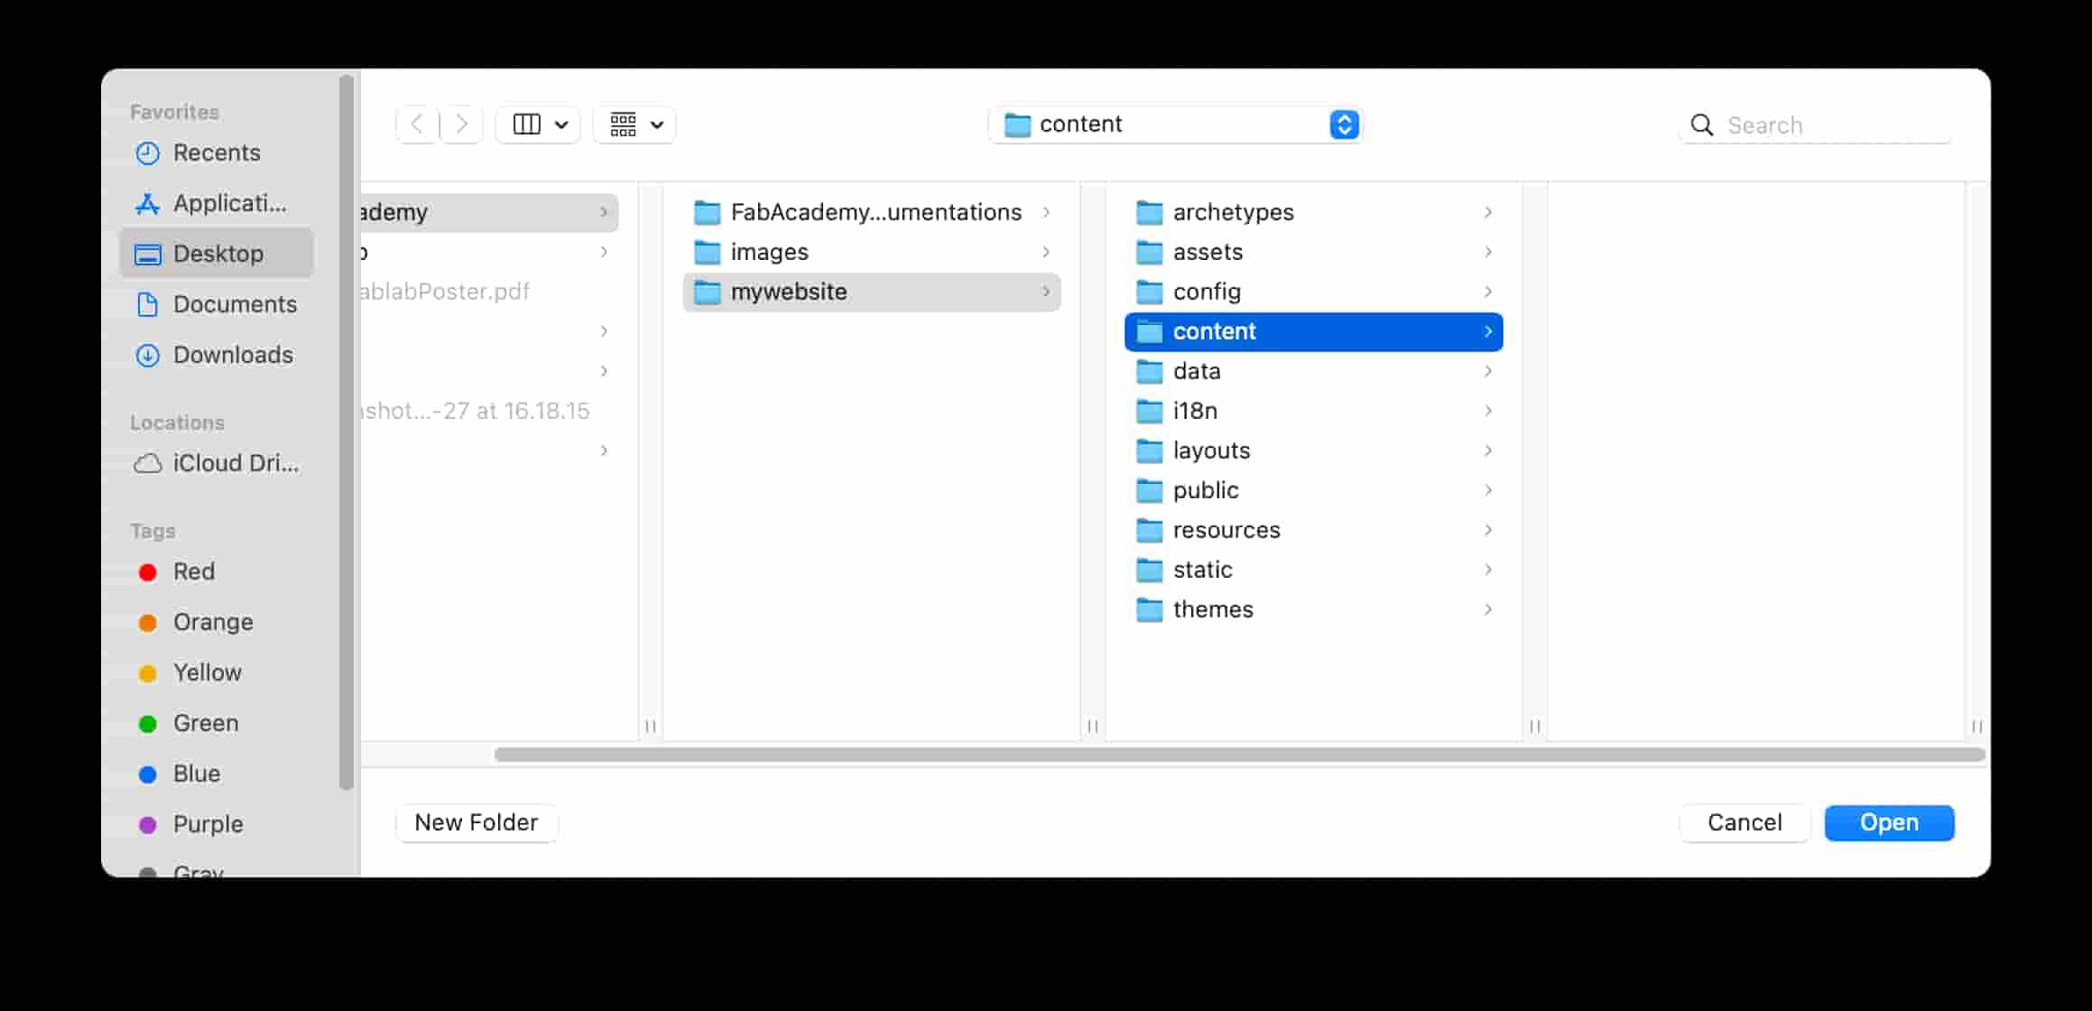
Task: Expand the themes folder via its chevron
Action: [x=1486, y=609]
